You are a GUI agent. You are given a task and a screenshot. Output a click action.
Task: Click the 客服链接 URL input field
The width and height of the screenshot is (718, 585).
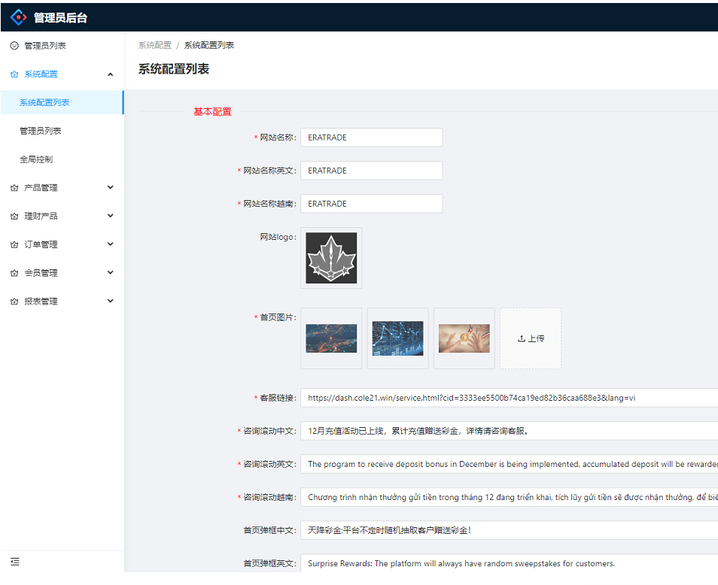tap(509, 398)
